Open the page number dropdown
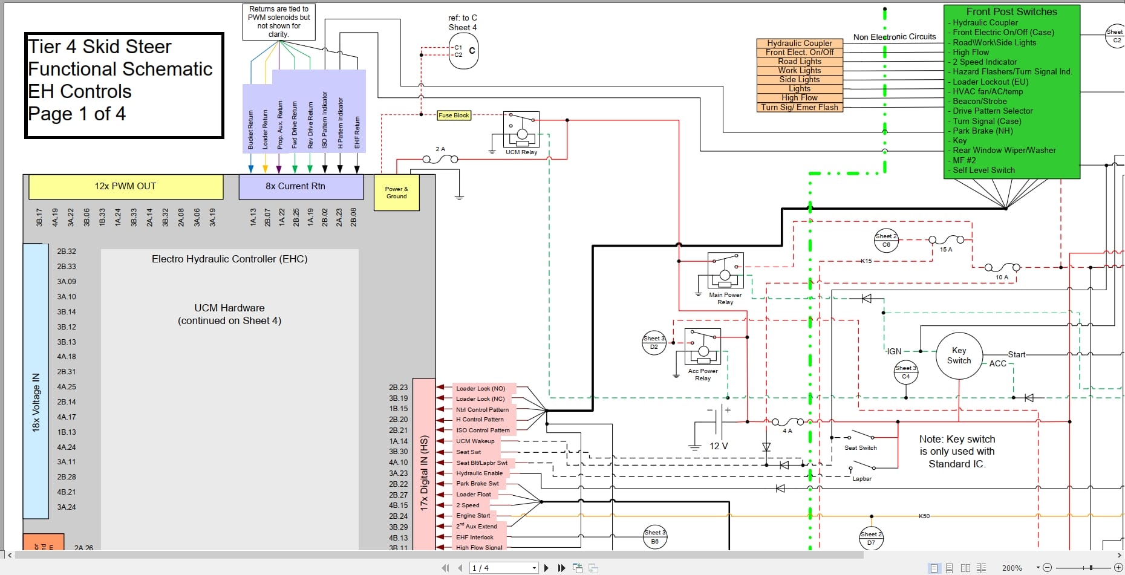This screenshot has width=1125, height=575. [534, 568]
